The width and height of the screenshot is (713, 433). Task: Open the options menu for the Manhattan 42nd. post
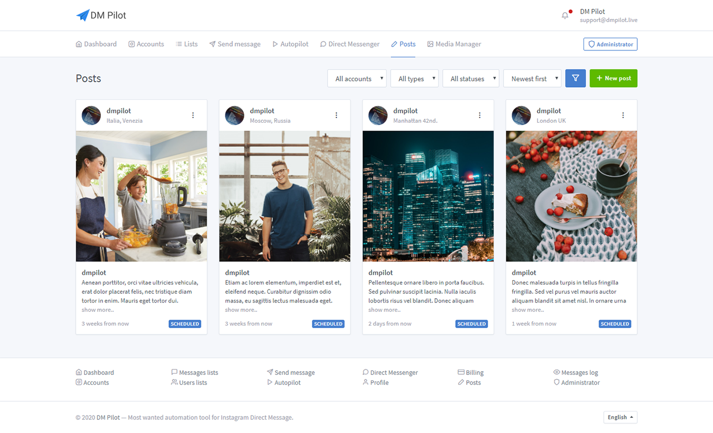[479, 115]
